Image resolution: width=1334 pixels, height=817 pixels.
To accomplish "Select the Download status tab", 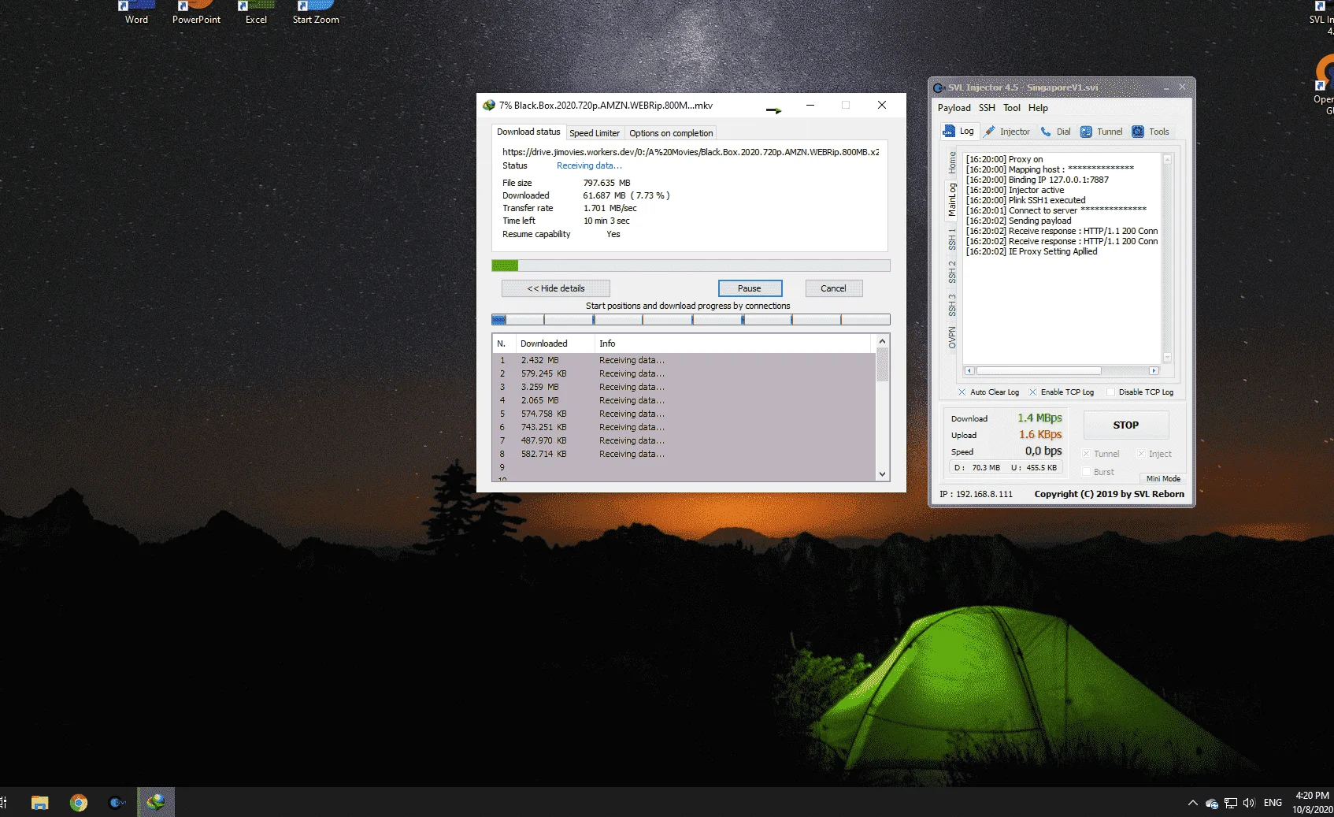I will coord(528,132).
